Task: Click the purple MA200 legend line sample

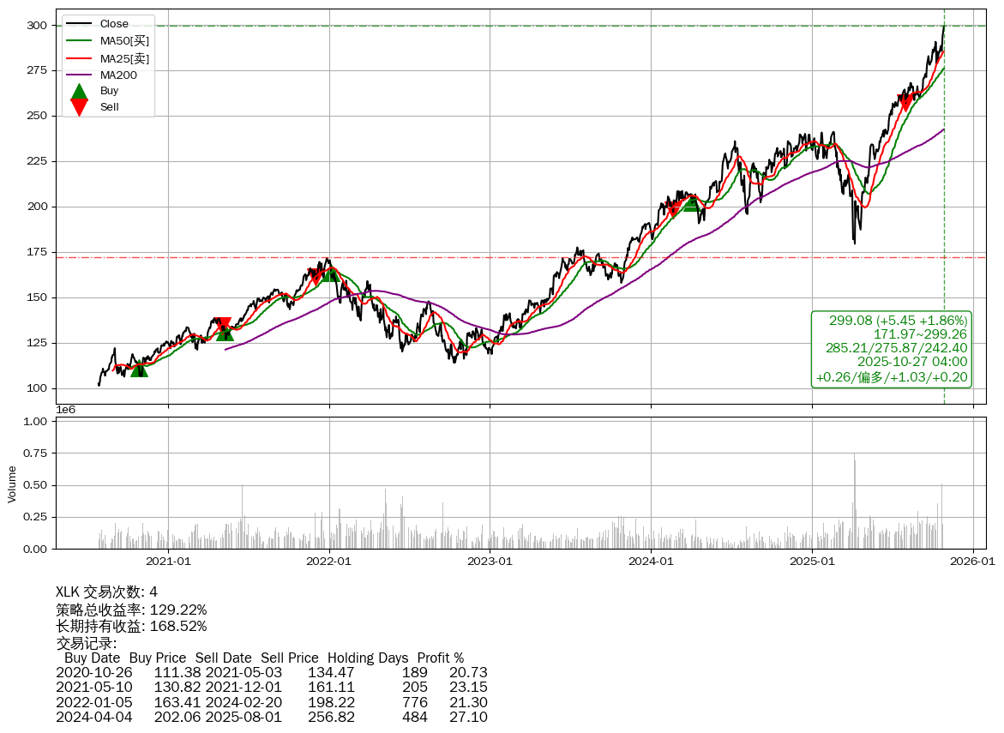Action: 79,75
